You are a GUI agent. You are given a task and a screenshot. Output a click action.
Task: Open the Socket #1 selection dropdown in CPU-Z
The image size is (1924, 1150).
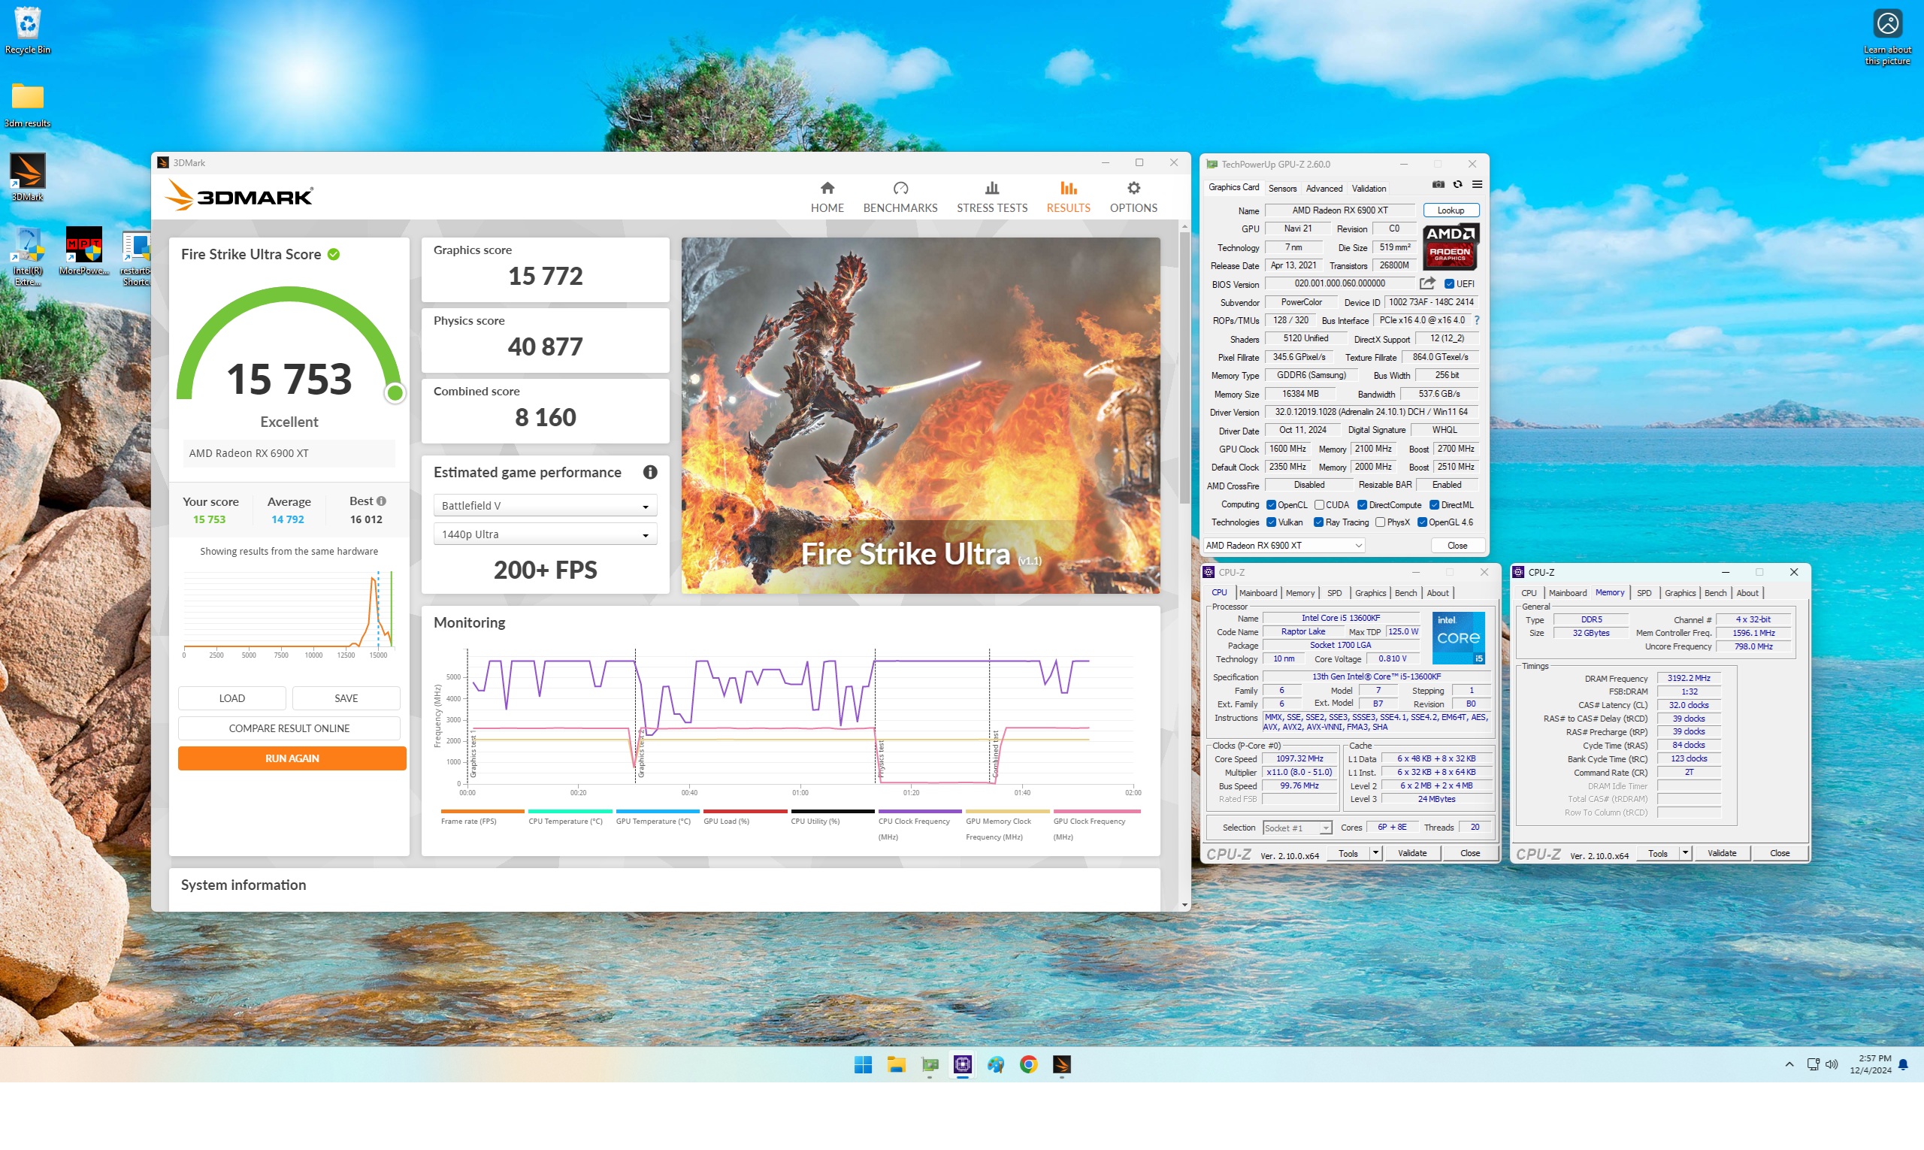pyautogui.click(x=1296, y=828)
